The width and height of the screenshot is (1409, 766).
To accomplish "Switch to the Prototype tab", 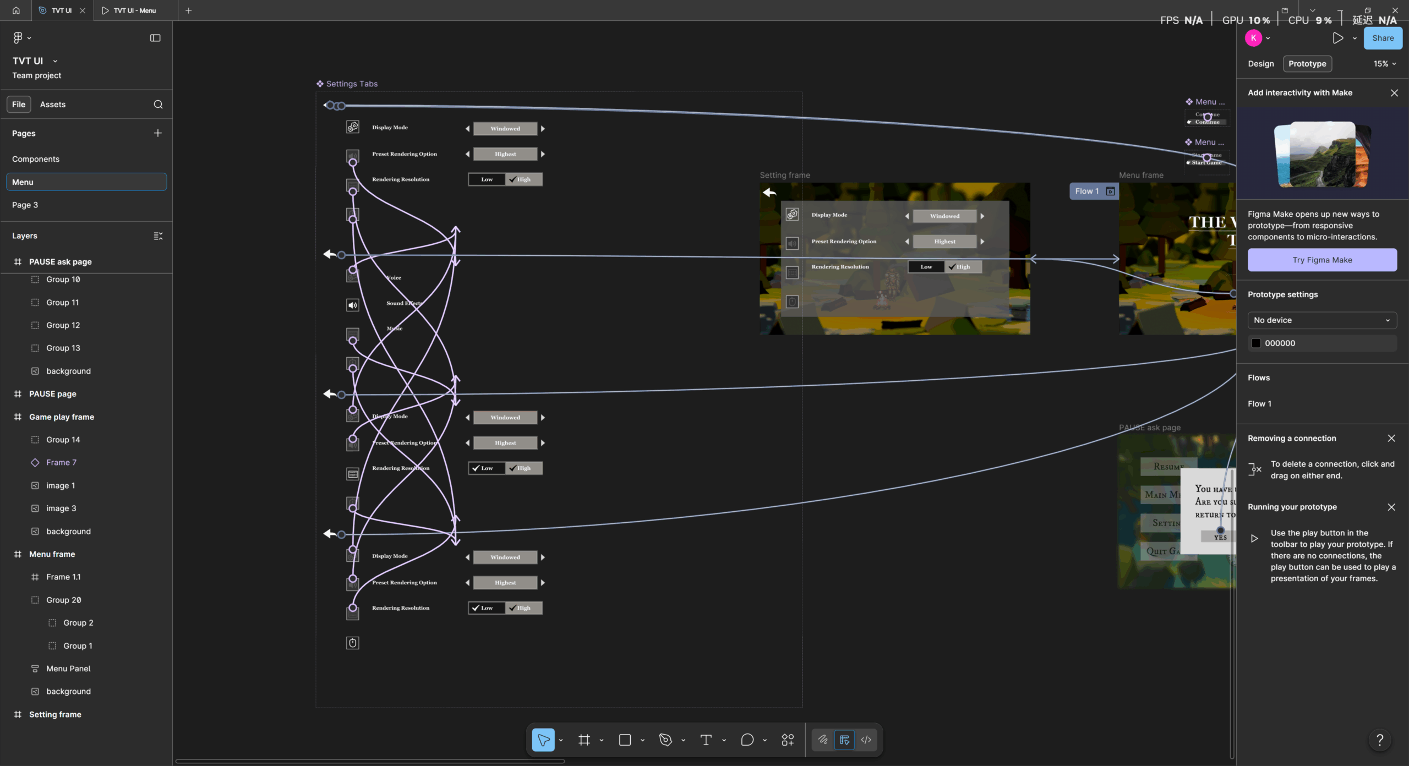I will click(1307, 64).
